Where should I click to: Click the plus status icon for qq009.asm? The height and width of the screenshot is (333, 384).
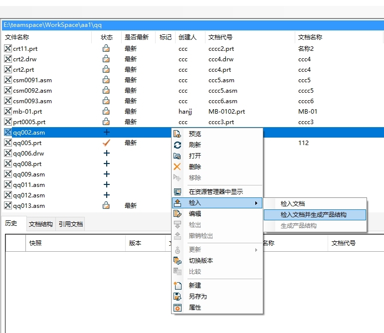107,174
